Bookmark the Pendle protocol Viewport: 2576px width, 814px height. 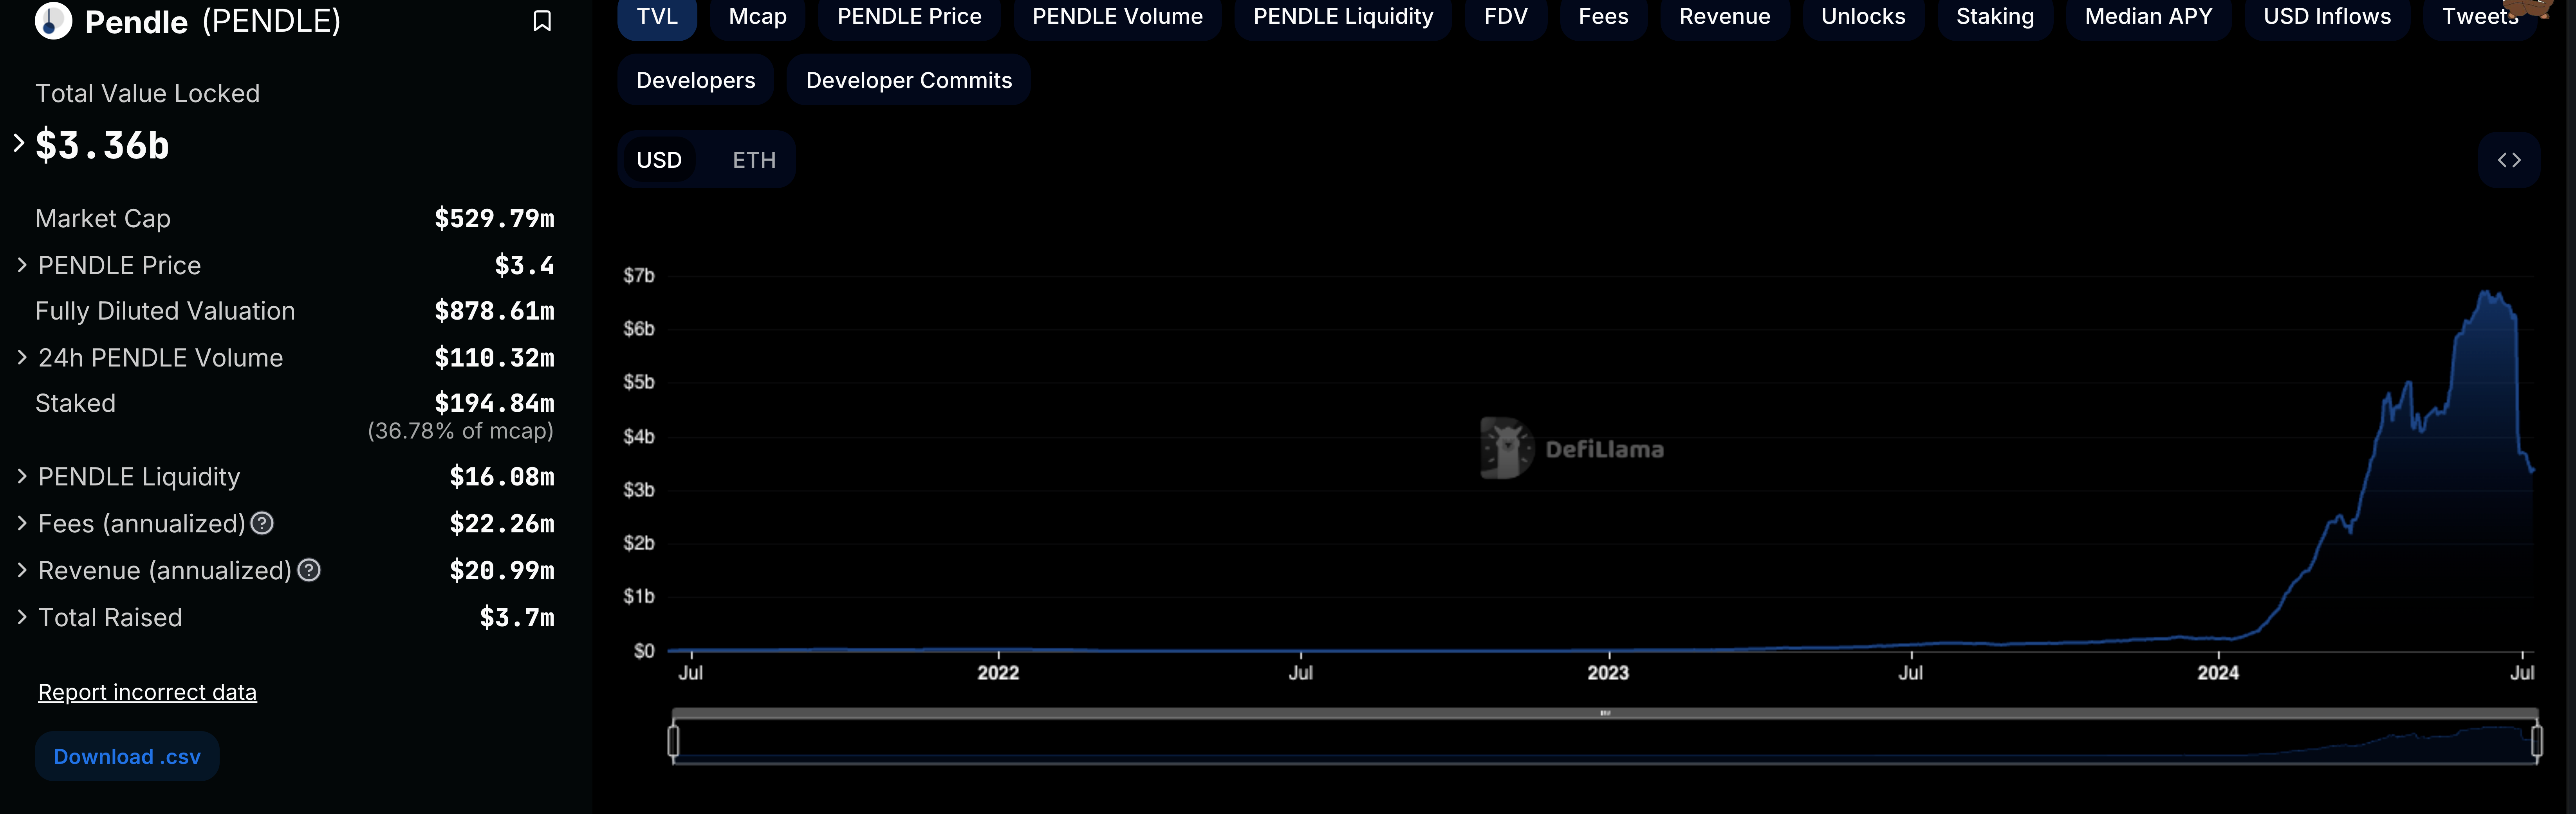(542, 21)
